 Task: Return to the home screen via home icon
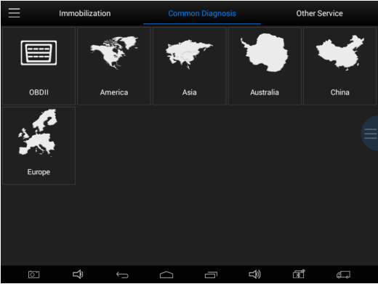[x=166, y=275]
